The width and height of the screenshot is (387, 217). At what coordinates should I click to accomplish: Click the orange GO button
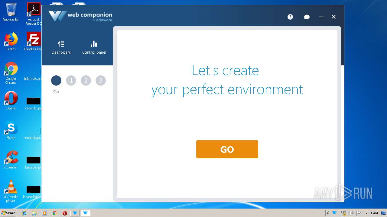tap(227, 149)
